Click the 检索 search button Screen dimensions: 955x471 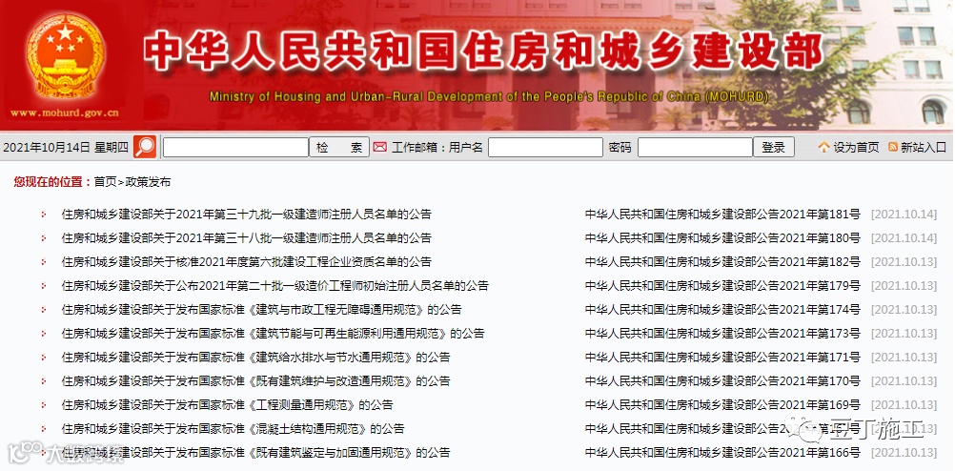pyautogui.click(x=339, y=148)
